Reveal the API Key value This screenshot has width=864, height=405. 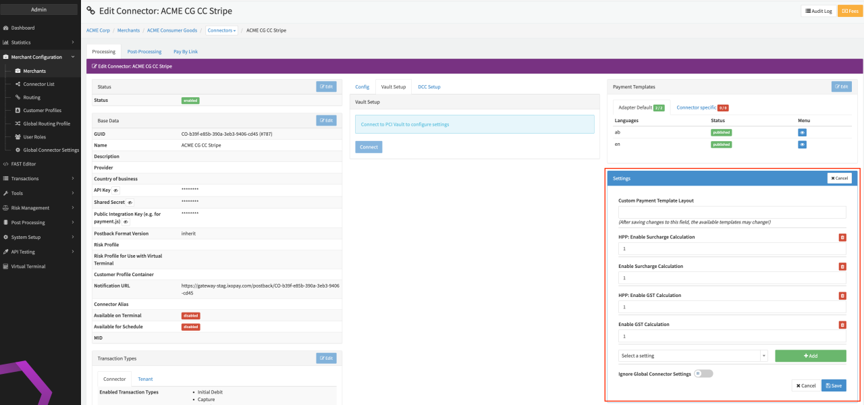(x=115, y=191)
